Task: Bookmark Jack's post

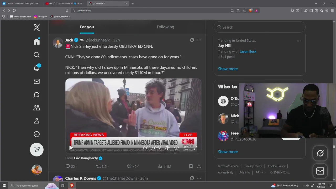Action: 191,166
